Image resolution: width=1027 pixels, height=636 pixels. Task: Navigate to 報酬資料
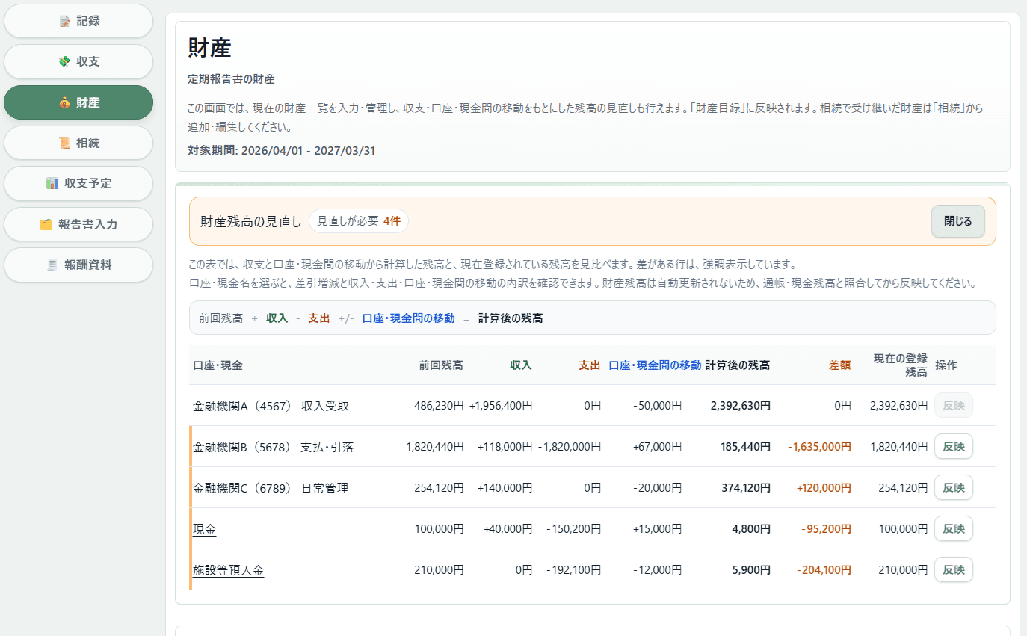(78, 265)
